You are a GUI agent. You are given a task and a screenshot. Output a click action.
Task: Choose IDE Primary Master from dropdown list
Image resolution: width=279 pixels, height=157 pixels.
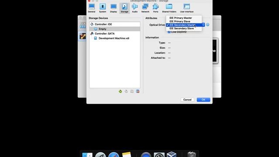tap(184, 18)
